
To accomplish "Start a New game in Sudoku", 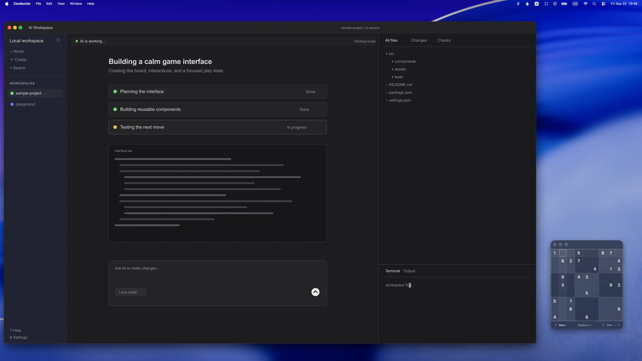I will pos(609,325).
